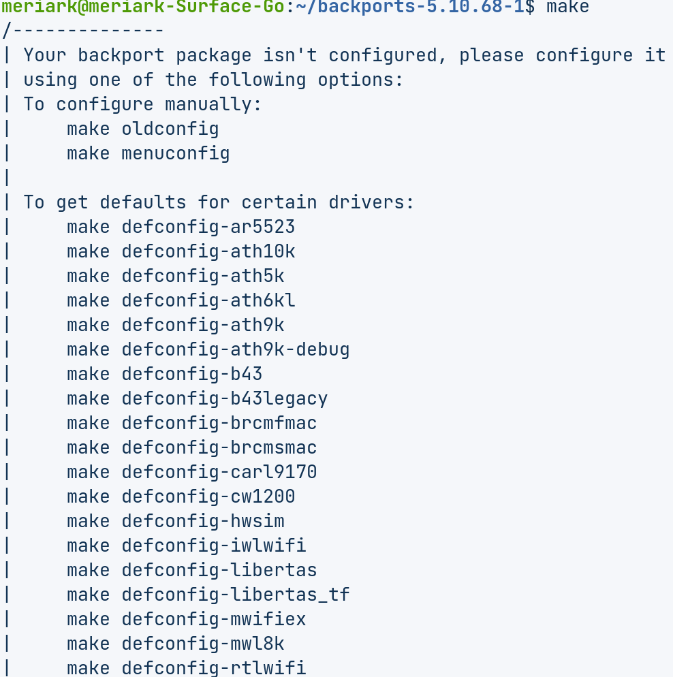Click the typed make command at prompt
This screenshot has width=673, height=677.
567,7
